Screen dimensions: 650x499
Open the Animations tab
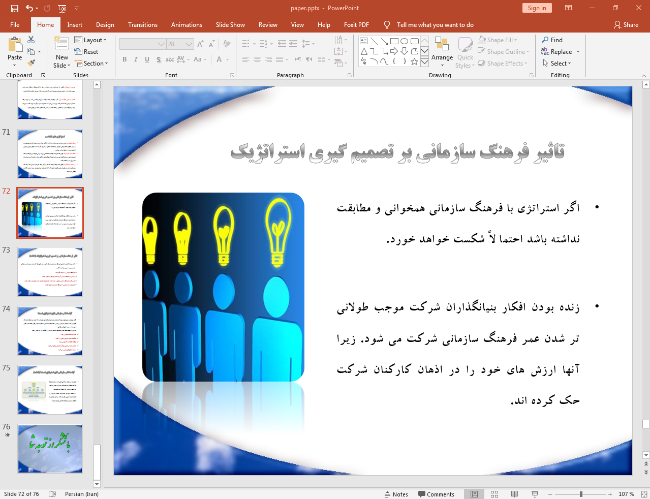[x=187, y=24]
